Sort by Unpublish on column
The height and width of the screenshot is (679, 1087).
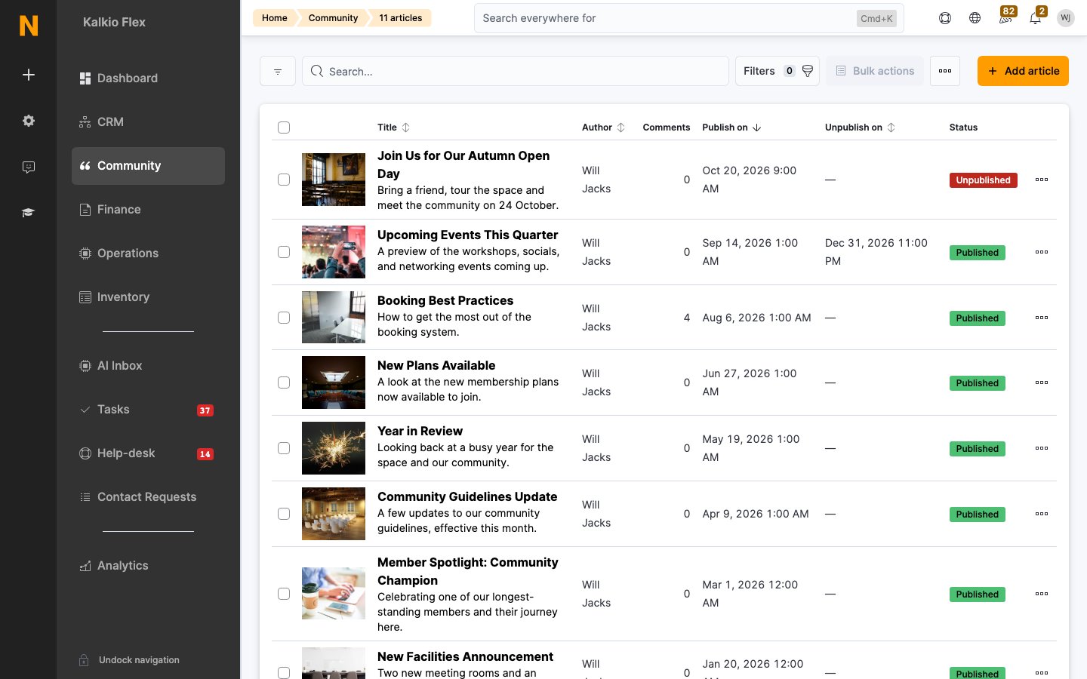point(860,128)
